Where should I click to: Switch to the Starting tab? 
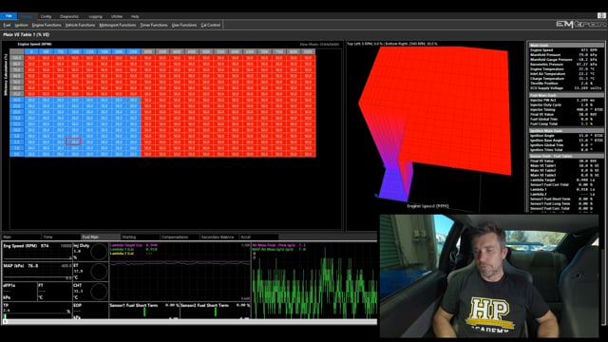[x=140, y=237]
